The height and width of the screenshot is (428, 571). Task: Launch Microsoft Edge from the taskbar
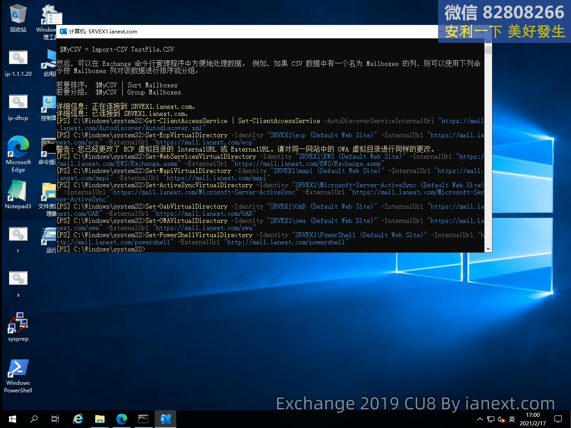pyautogui.click(x=121, y=419)
